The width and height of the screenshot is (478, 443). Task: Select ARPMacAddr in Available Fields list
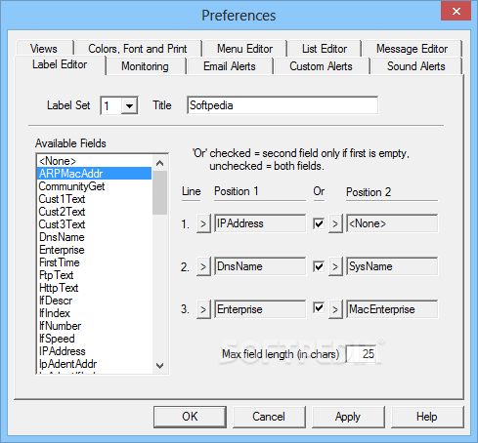(x=95, y=174)
